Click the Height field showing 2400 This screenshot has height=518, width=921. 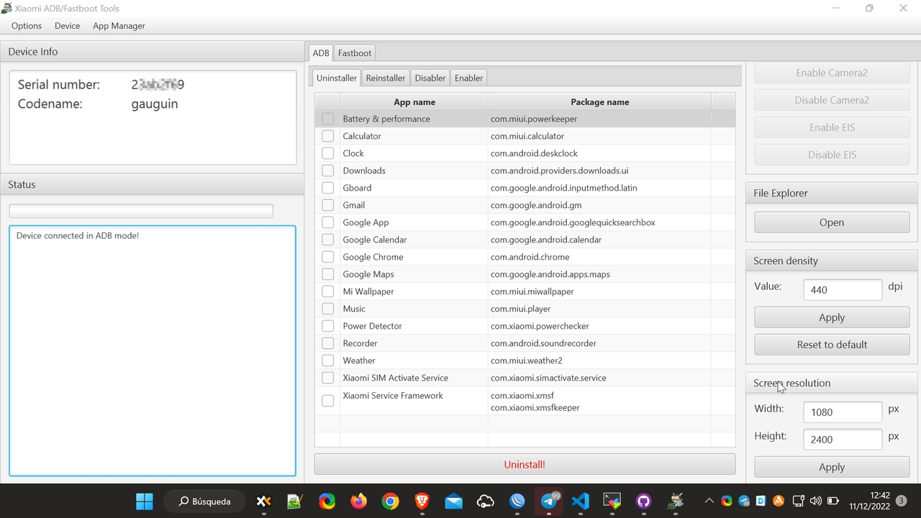coord(843,440)
